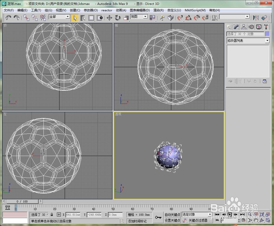Click the 添加时间标记 add time tag field

[x=139, y=221]
